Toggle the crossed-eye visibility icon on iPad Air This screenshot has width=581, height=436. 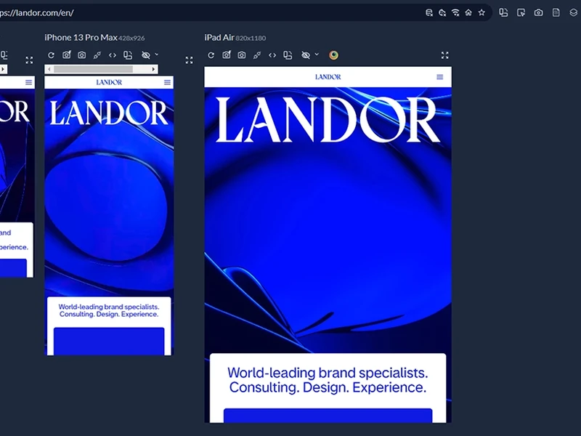click(x=306, y=55)
